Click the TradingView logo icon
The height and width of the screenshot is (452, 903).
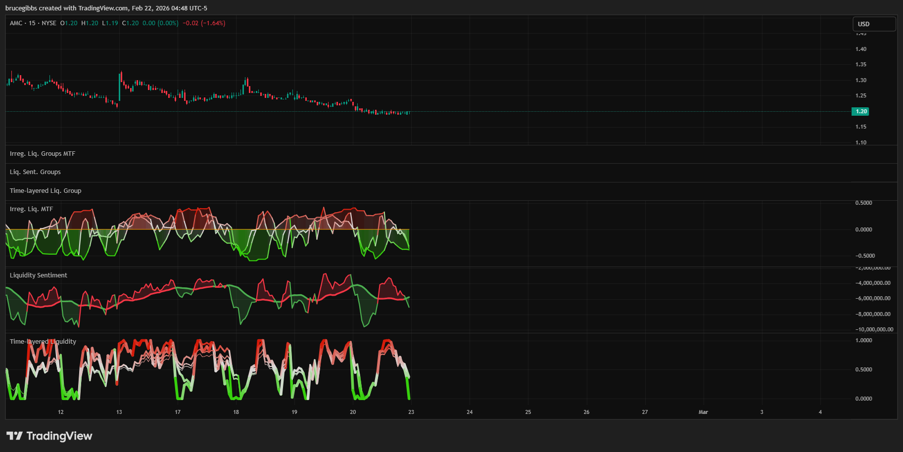coord(14,436)
